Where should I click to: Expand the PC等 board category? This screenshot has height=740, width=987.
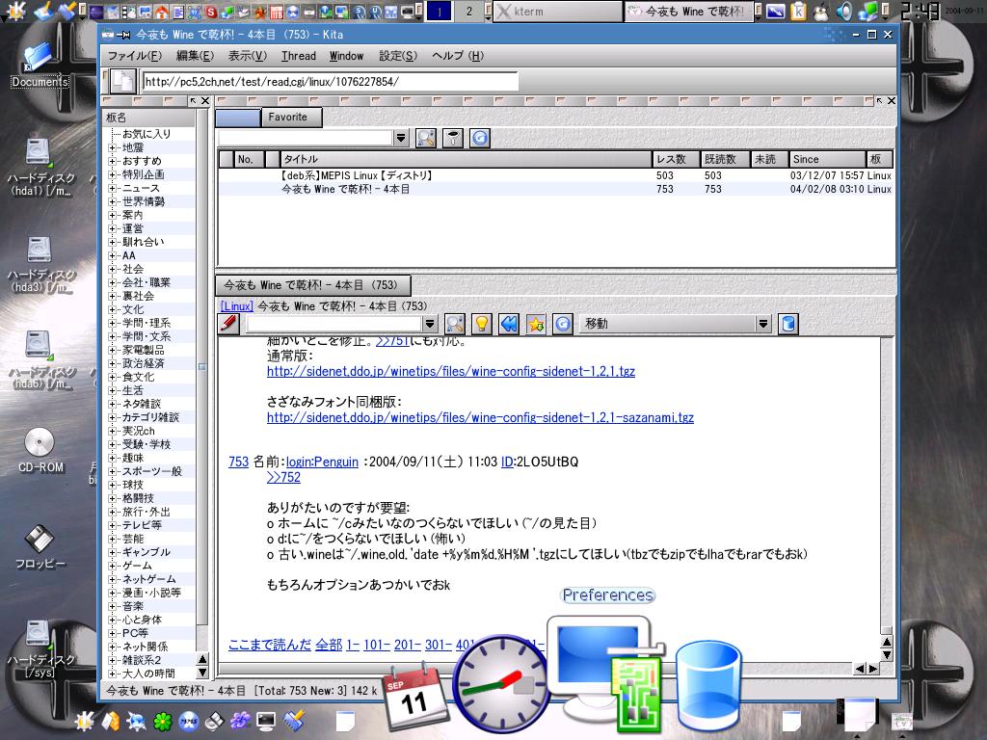click(112, 633)
